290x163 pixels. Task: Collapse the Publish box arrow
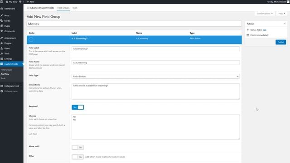click(285, 24)
